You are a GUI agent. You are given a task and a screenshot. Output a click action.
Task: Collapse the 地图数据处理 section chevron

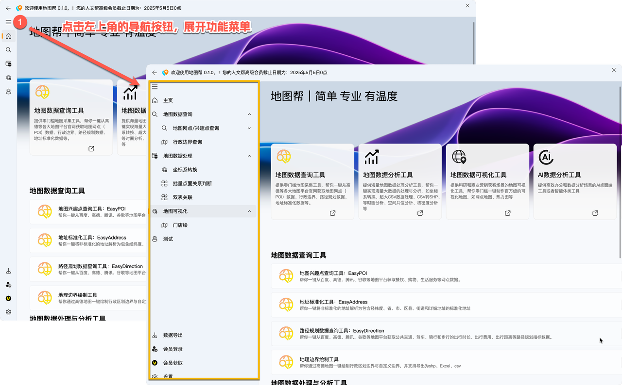click(249, 156)
